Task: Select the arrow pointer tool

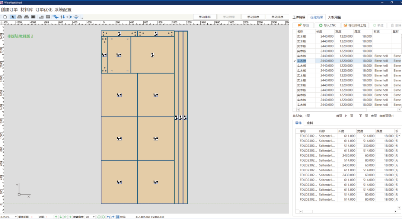Action: (x=13, y=17)
